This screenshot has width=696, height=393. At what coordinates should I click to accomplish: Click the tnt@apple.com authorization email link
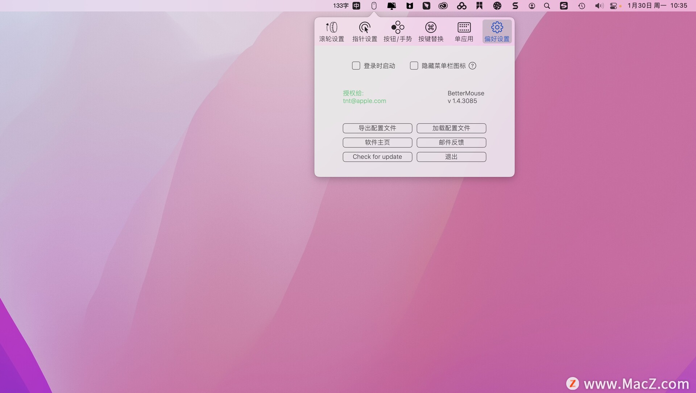[x=365, y=101]
